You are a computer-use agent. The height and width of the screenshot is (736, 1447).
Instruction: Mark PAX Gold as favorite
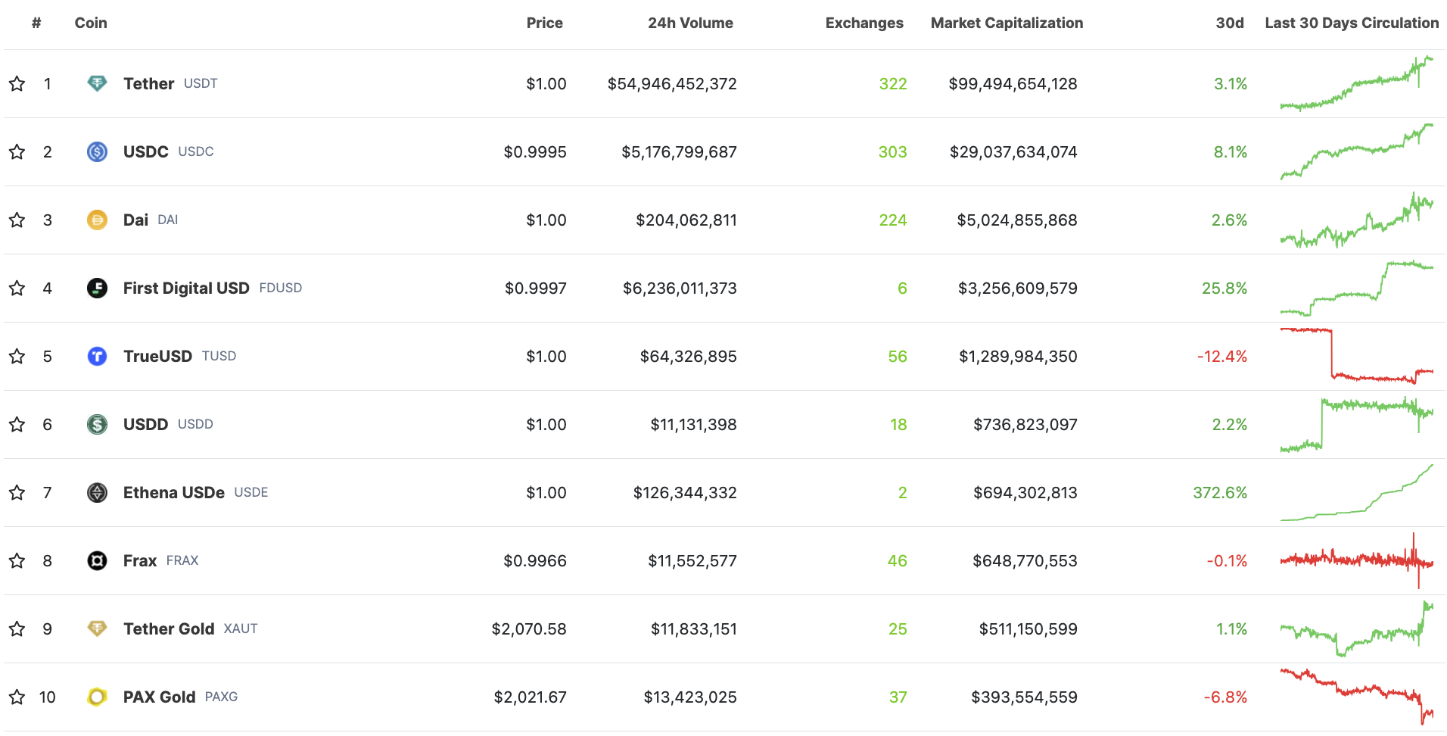click(x=17, y=697)
